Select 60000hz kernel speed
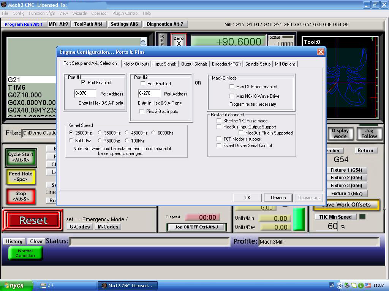 click(x=153, y=133)
